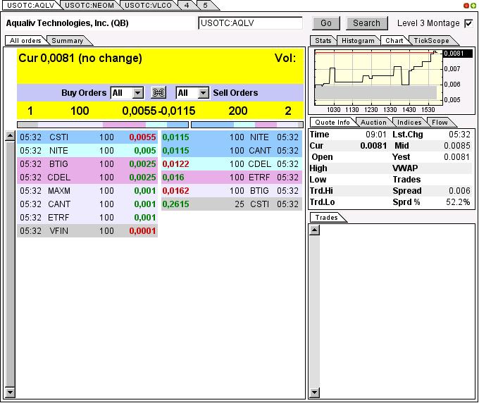The height and width of the screenshot is (403, 479).
Task: Select the All orders tab
Action: point(25,41)
